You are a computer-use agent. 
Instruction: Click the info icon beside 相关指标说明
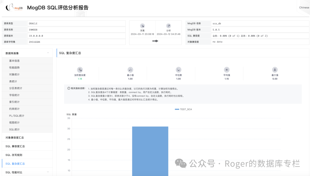tap(69, 88)
